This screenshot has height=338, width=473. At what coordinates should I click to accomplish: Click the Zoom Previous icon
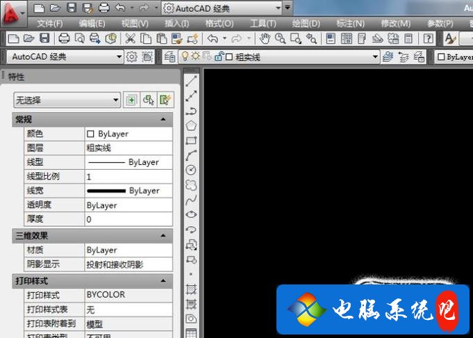tap(311, 39)
